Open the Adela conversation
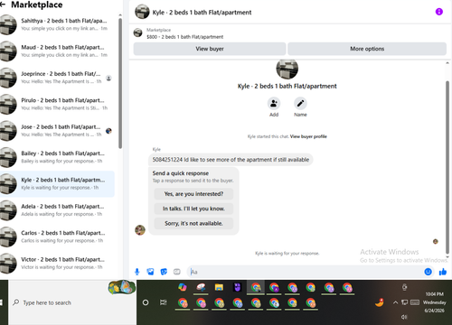 (57, 210)
